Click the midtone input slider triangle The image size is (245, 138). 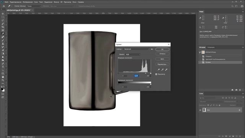[x=145, y=73]
